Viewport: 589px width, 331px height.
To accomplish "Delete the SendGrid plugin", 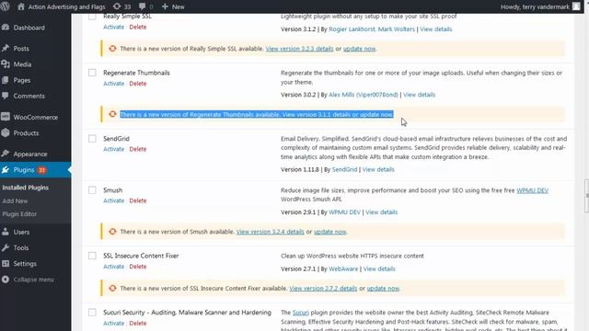I will [x=138, y=149].
